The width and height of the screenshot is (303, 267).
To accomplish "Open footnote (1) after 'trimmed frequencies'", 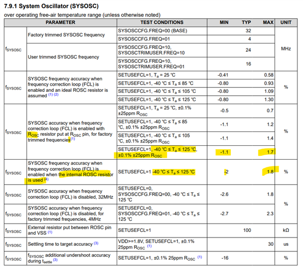I will point(73,139).
